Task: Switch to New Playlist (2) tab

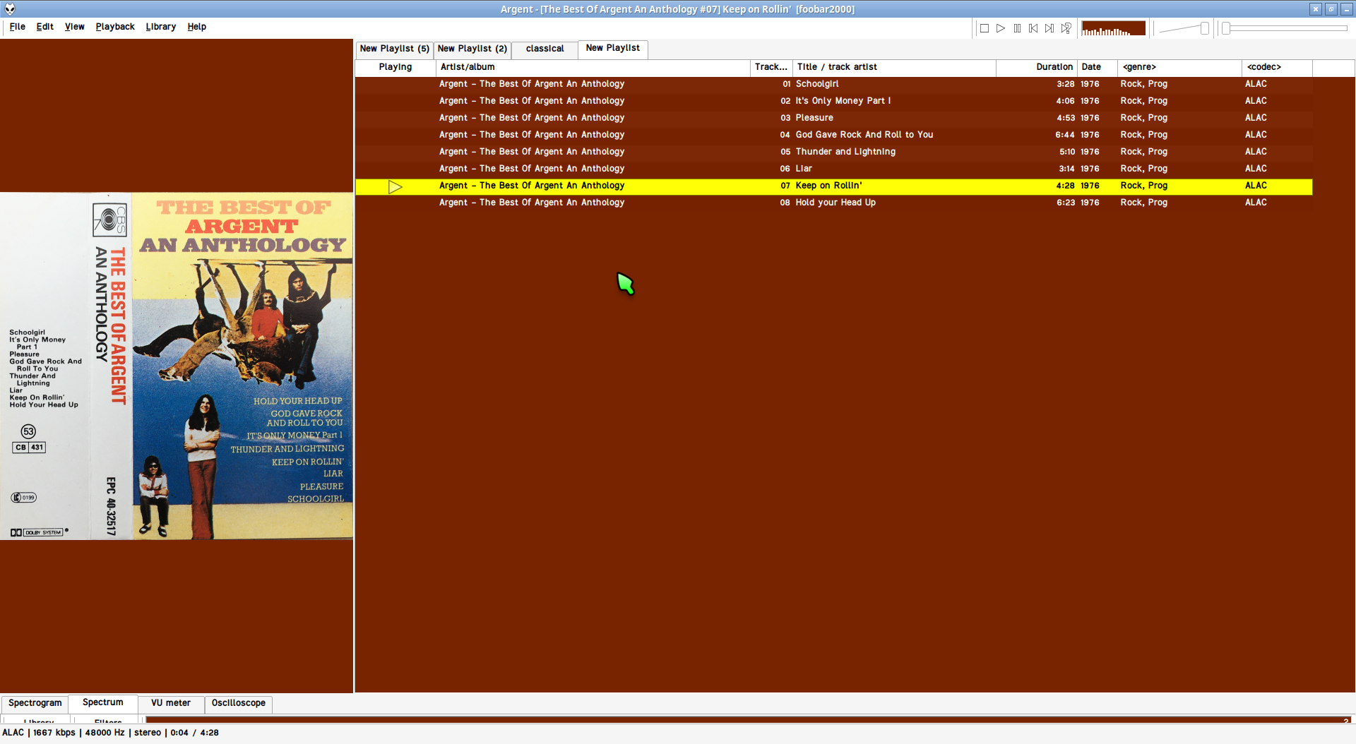Action: (472, 49)
